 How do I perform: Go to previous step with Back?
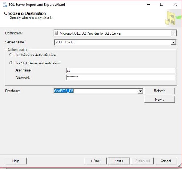(x=95, y=161)
